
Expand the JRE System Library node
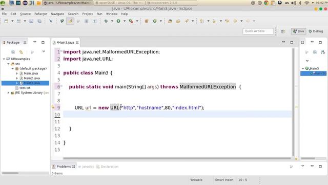tap(8, 92)
